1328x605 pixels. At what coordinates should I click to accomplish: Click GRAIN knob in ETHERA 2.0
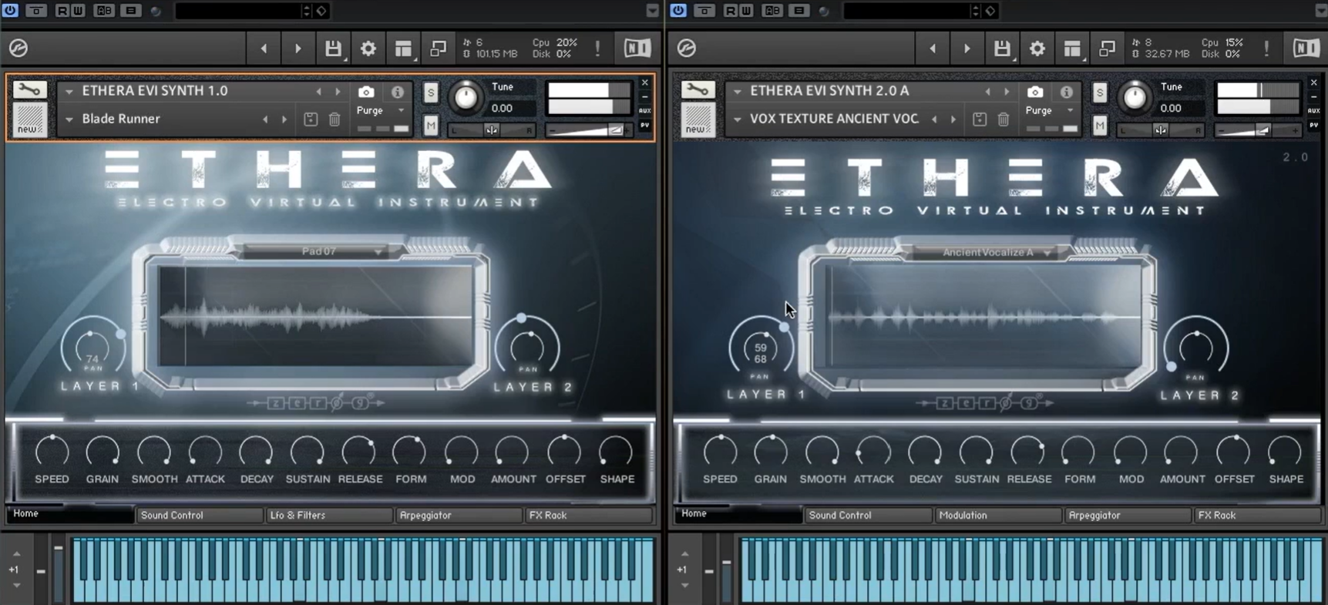[x=770, y=452]
